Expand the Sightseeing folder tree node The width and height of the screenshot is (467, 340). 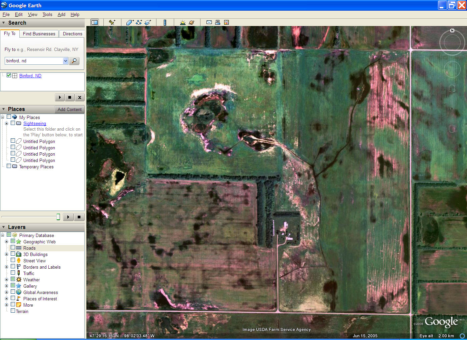pos(6,123)
